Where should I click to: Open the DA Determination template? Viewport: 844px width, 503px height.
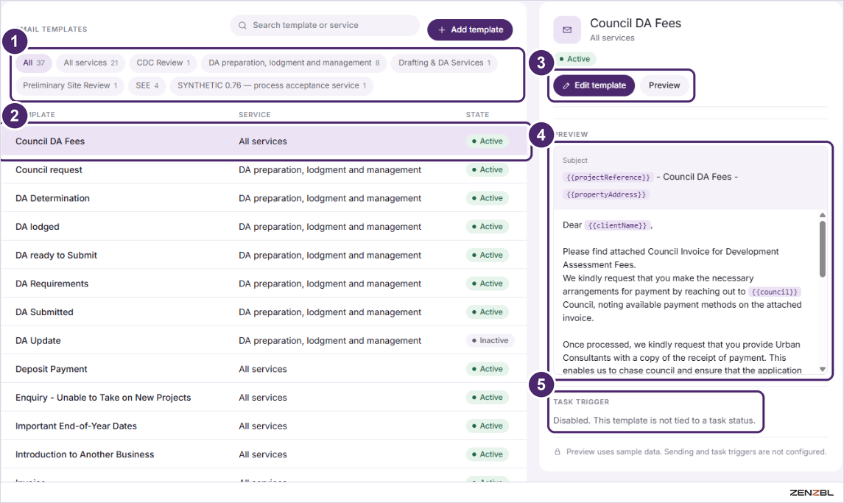point(264,199)
